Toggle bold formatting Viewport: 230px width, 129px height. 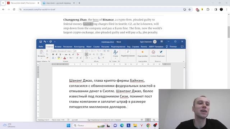click(53, 54)
